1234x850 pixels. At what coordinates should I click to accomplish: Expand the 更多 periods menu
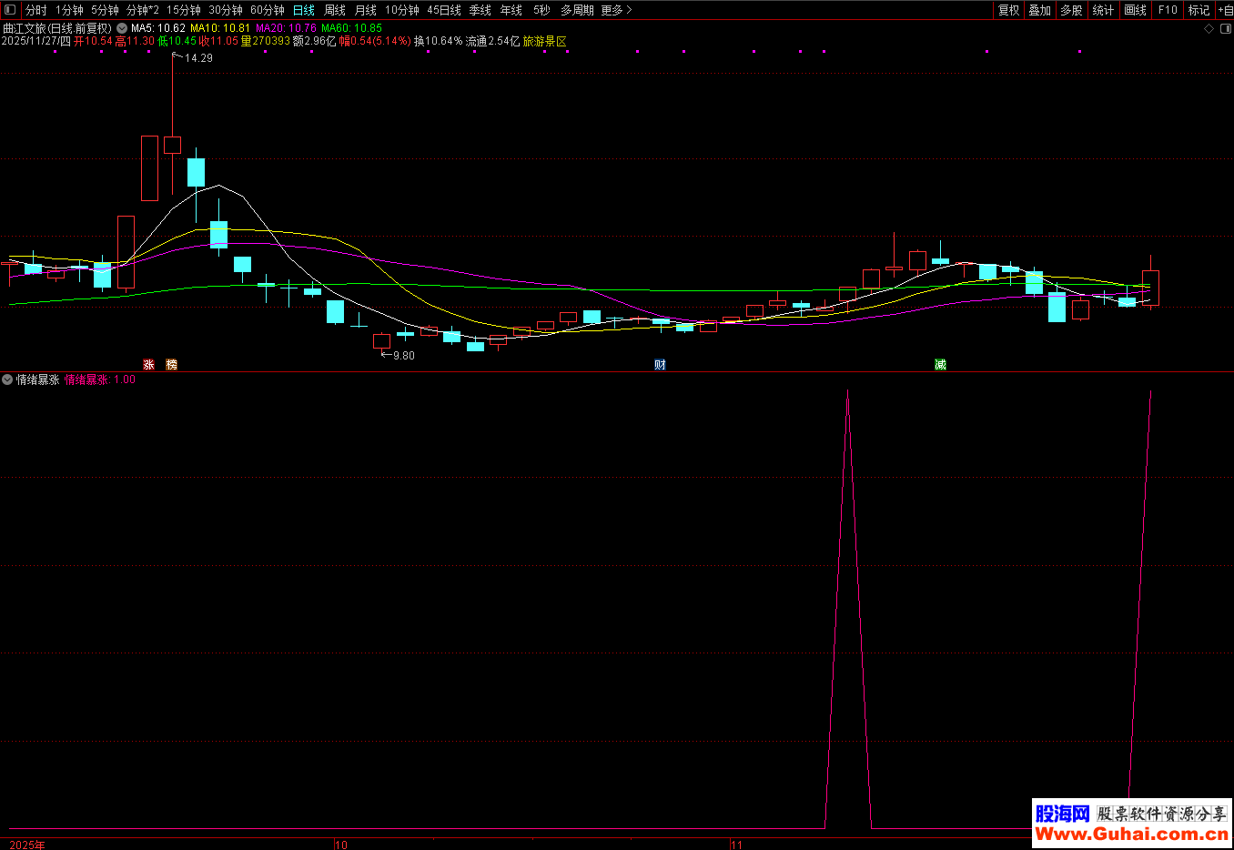point(616,10)
